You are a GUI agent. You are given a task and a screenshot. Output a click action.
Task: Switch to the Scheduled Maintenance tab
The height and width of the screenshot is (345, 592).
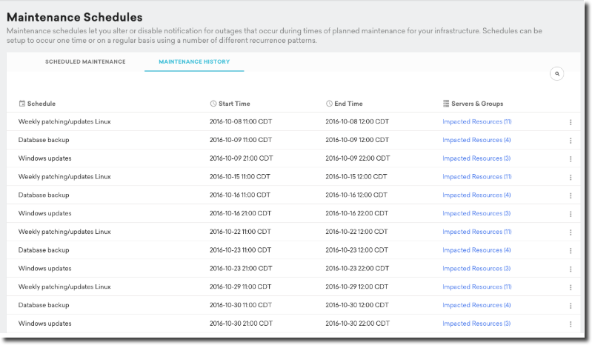[x=85, y=62]
